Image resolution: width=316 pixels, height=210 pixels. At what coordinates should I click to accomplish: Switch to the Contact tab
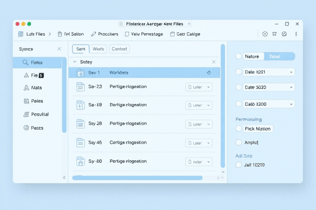(x=119, y=49)
